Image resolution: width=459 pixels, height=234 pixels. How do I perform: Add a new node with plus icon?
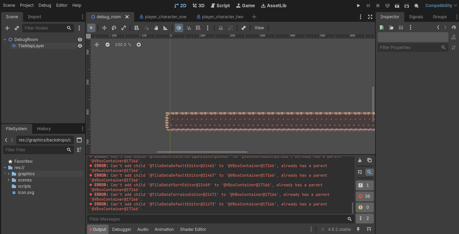point(7,28)
